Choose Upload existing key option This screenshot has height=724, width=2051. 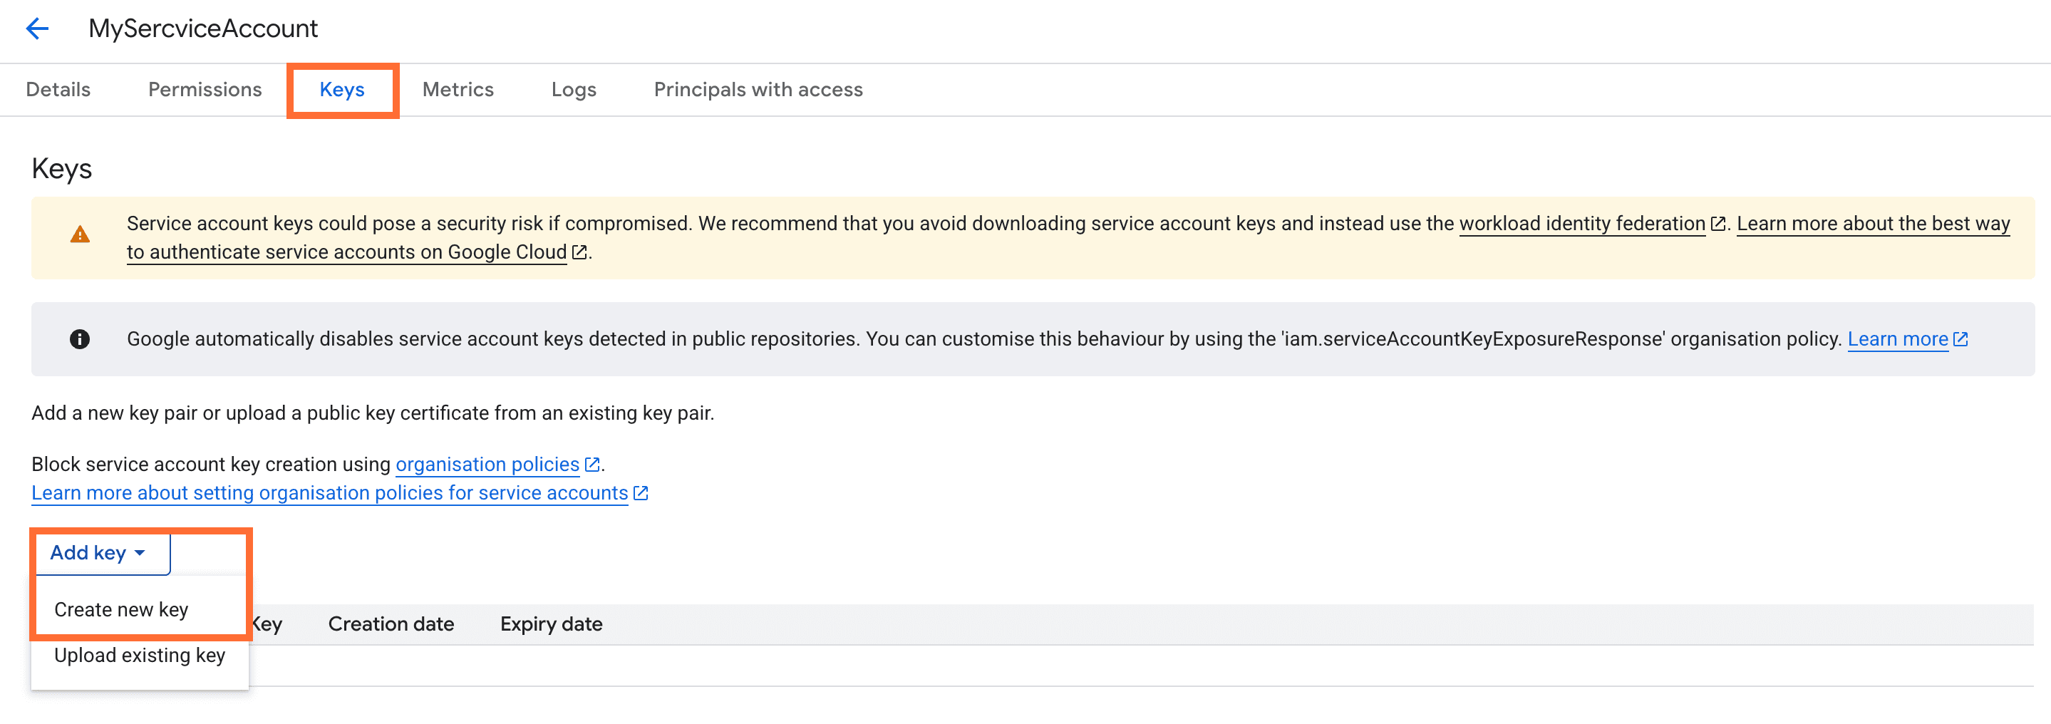point(140,655)
